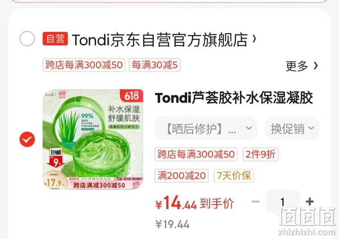Image resolution: width=339 pixels, height=239 pixels.
Task: Increase quantity with the plus icon
Action: (310, 202)
